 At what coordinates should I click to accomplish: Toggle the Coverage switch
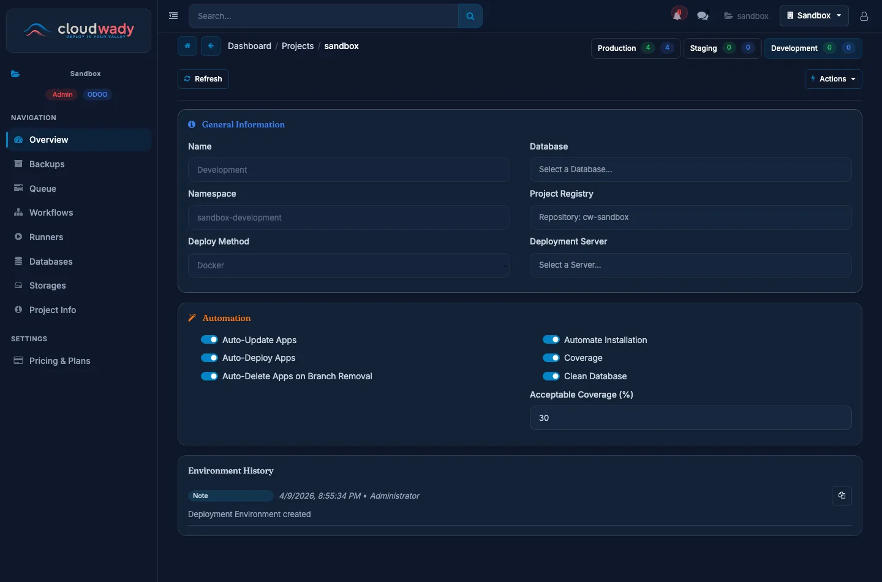551,358
